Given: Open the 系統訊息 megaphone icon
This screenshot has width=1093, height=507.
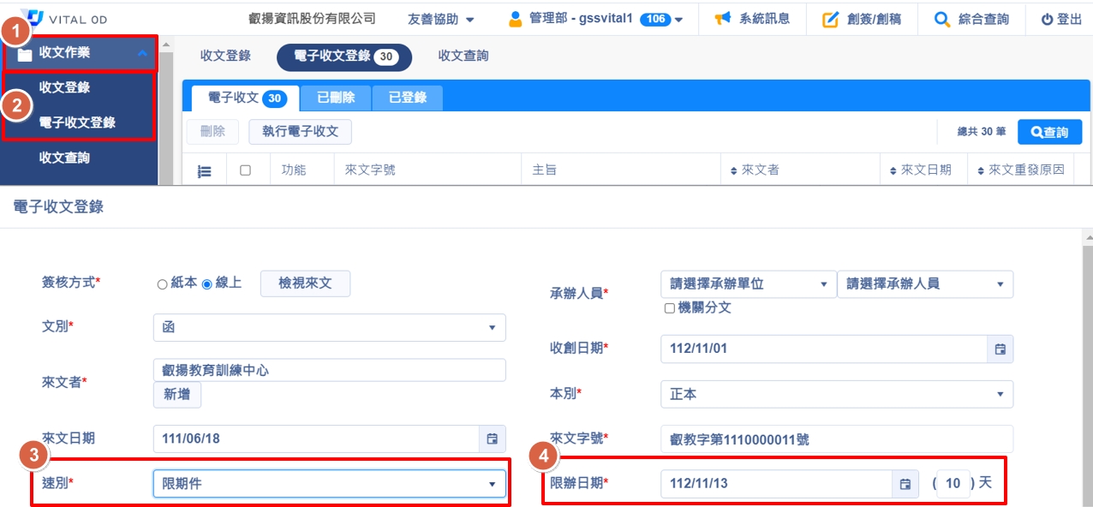Looking at the screenshot, I should pyautogui.click(x=722, y=19).
